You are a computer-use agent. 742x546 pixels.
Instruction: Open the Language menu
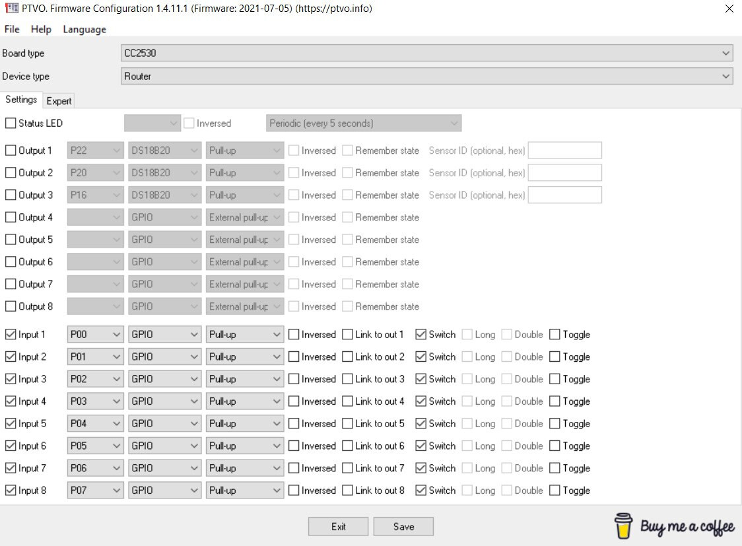point(84,29)
